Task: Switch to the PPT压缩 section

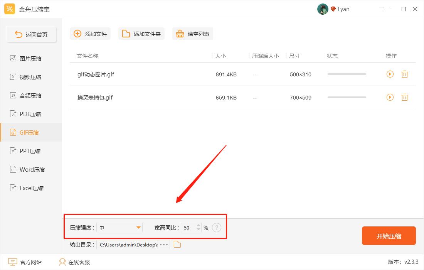Action: coord(29,151)
